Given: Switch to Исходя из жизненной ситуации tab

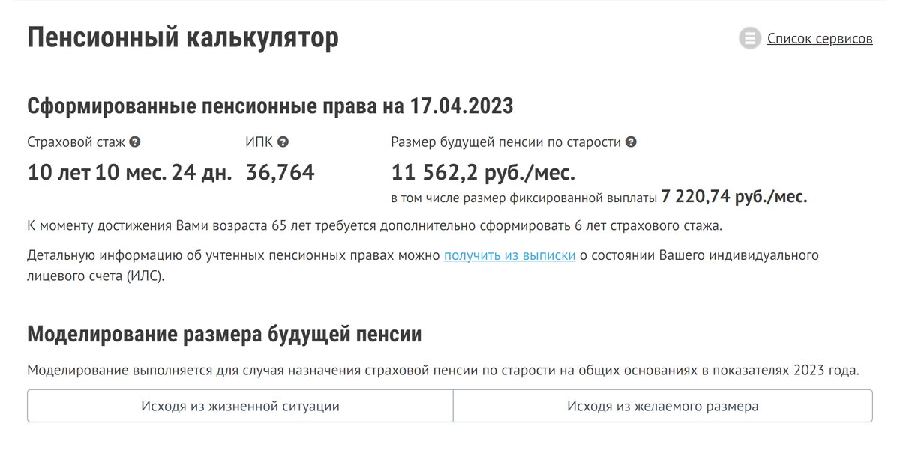Looking at the screenshot, I should click(x=240, y=406).
